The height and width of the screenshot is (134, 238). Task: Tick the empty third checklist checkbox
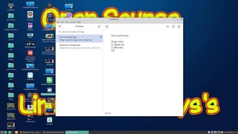(112, 51)
